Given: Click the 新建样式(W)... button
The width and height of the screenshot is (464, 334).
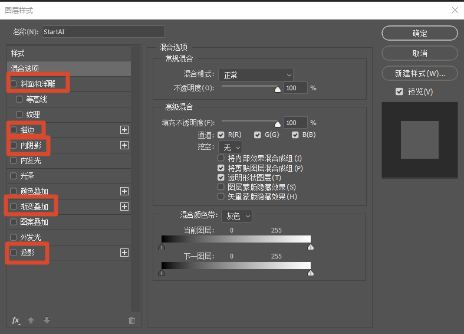Looking at the screenshot, I should pyautogui.click(x=420, y=73).
